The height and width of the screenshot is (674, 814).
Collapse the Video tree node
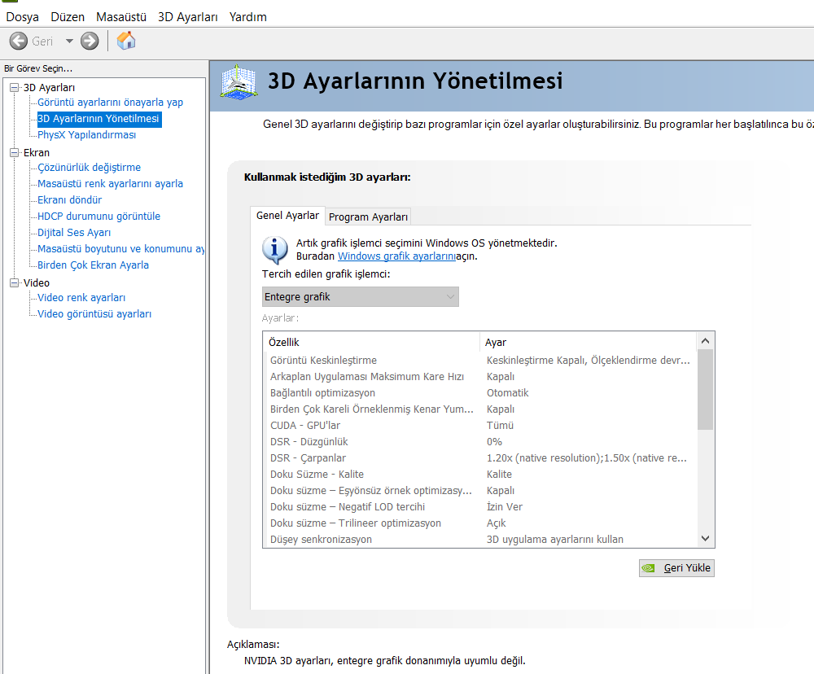point(15,283)
